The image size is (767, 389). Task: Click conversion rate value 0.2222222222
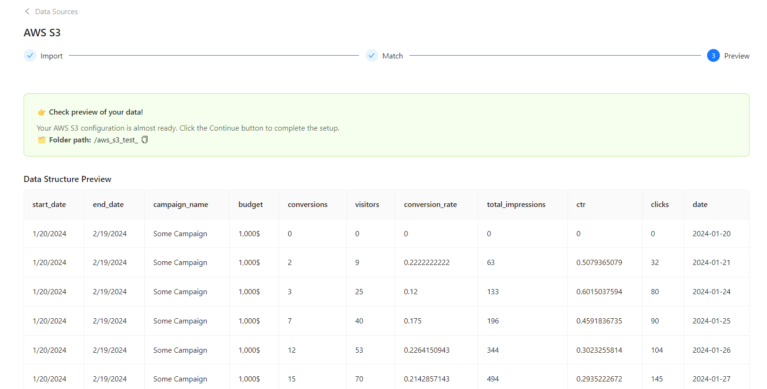pos(426,263)
